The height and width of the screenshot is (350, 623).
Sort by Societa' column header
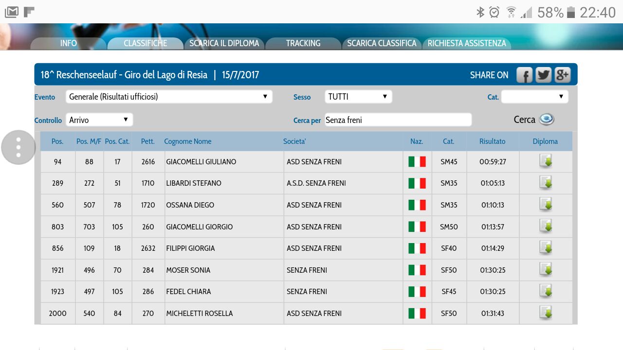tap(294, 141)
